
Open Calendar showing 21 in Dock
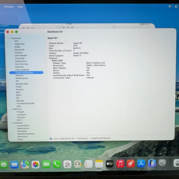(67, 164)
